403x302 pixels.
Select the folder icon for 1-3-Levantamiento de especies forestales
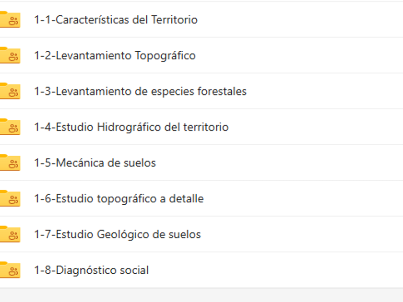[x=10, y=91]
